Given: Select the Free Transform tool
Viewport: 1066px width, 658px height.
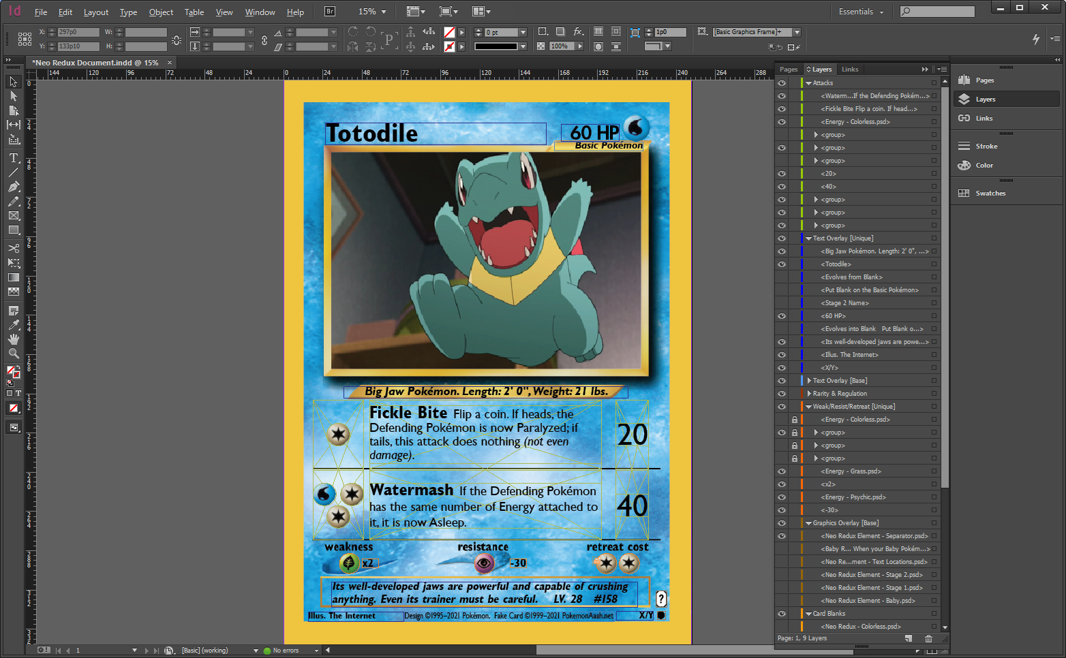Looking at the screenshot, I should [x=13, y=262].
